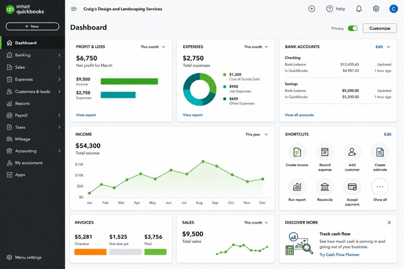Screen dimensions: 404x269
Task: Click the Mileage car icon in sidebar
Action: click(9, 139)
